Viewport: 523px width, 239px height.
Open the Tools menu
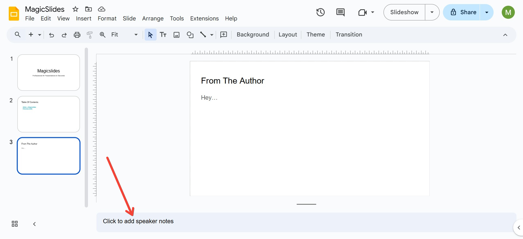pyautogui.click(x=177, y=19)
